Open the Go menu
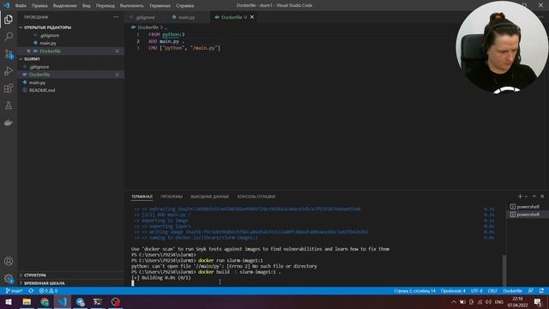 [105, 6]
